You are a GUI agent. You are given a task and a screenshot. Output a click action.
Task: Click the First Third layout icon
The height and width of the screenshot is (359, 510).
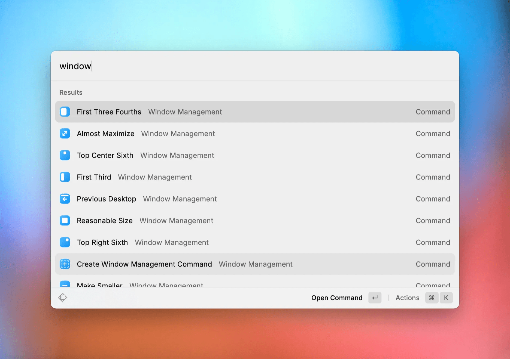pos(65,177)
